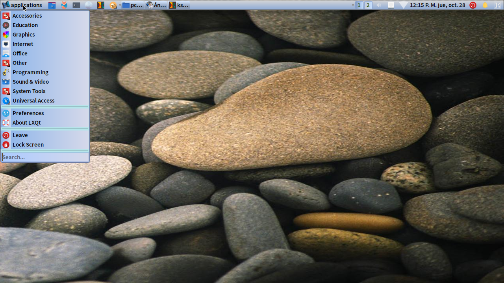
Task: Open the Universal Access category
Action: (45, 101)
